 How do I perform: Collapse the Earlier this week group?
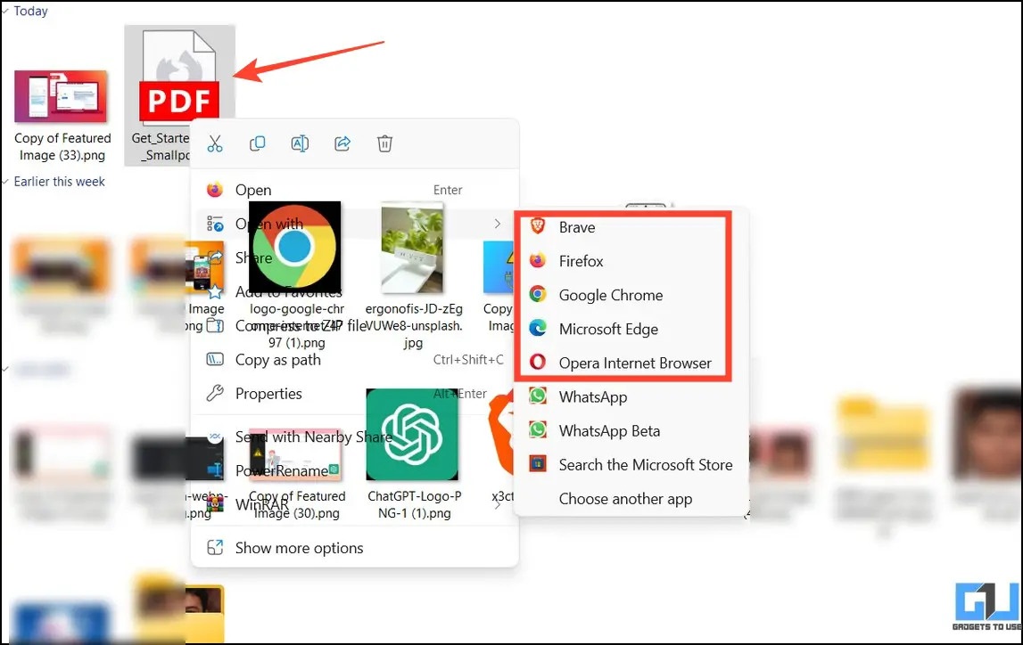pos(5,182)
